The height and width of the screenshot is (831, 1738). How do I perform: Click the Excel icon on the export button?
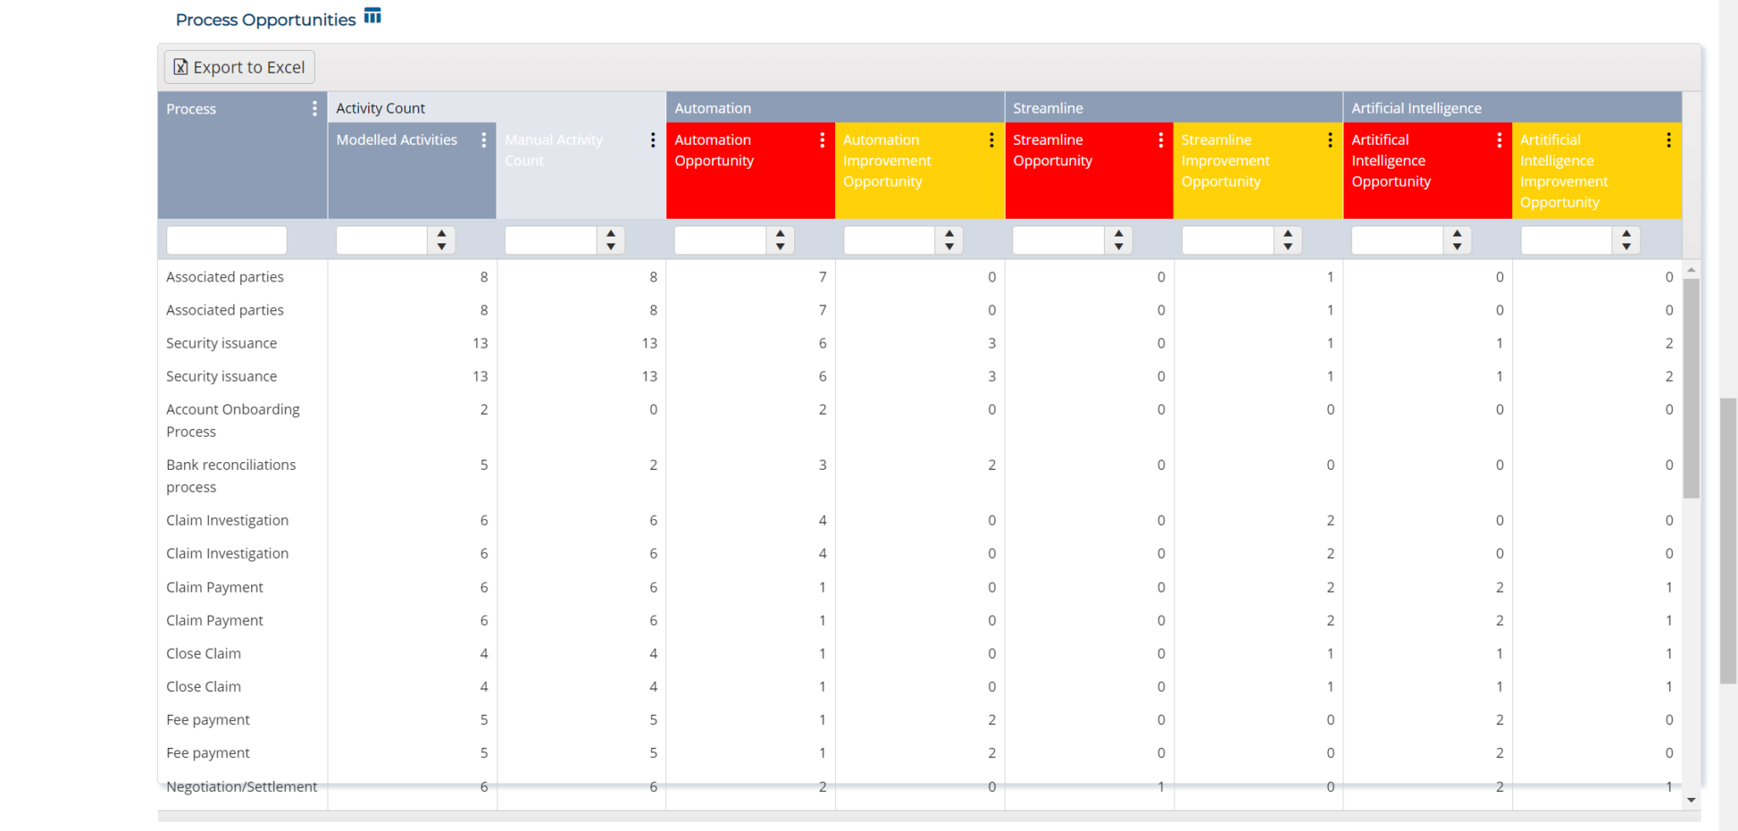[180, 66]
